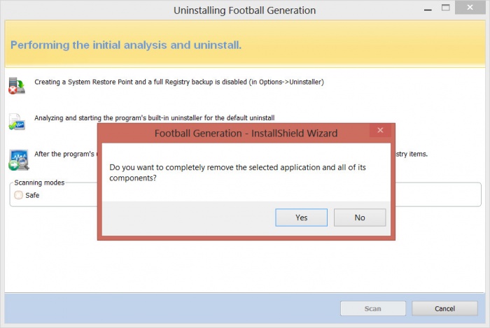
Task: Click the 'Analyzing and starting' status text
Action: point(154,117)
